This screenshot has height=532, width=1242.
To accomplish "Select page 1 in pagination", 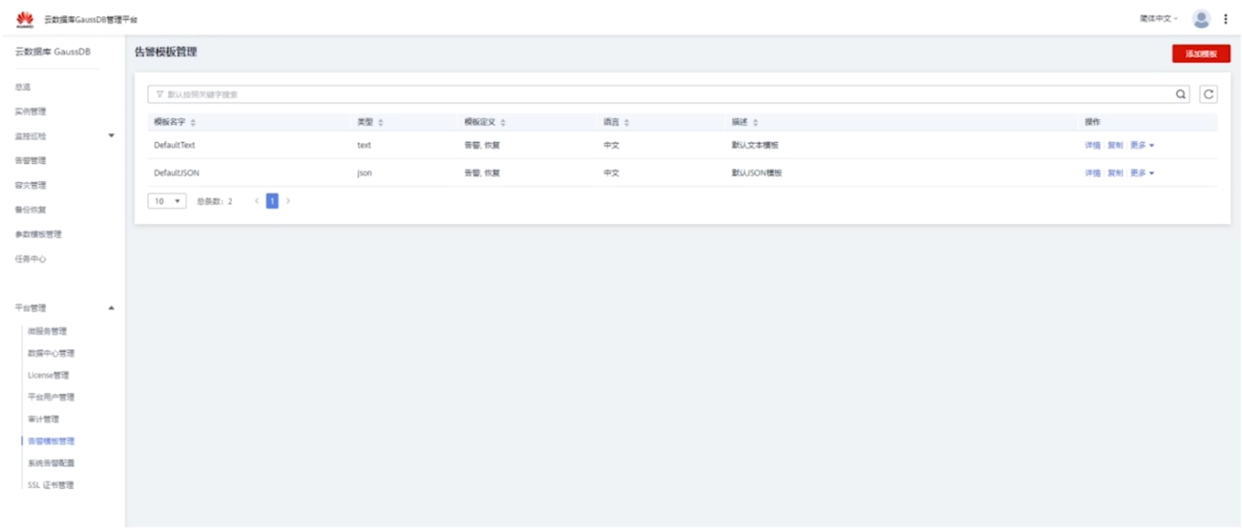I will [x=272, y=201].
